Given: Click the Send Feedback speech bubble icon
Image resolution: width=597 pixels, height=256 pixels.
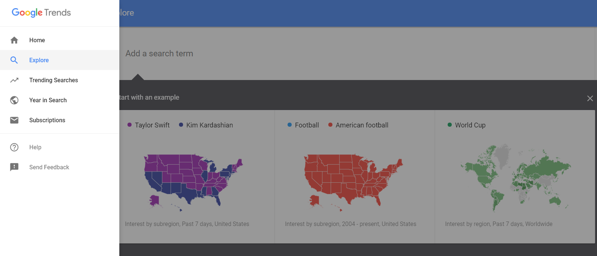Looking at the screenshot, I should coord(14,167).
